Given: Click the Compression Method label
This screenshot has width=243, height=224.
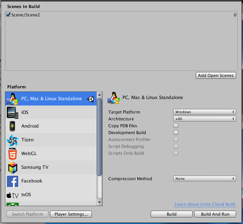Looking at the screenshot, I should click(x=130, y=179).
